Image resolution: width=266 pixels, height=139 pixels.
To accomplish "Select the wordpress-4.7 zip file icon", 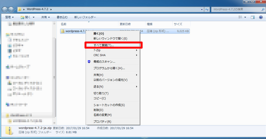I will tap(63, 31).
